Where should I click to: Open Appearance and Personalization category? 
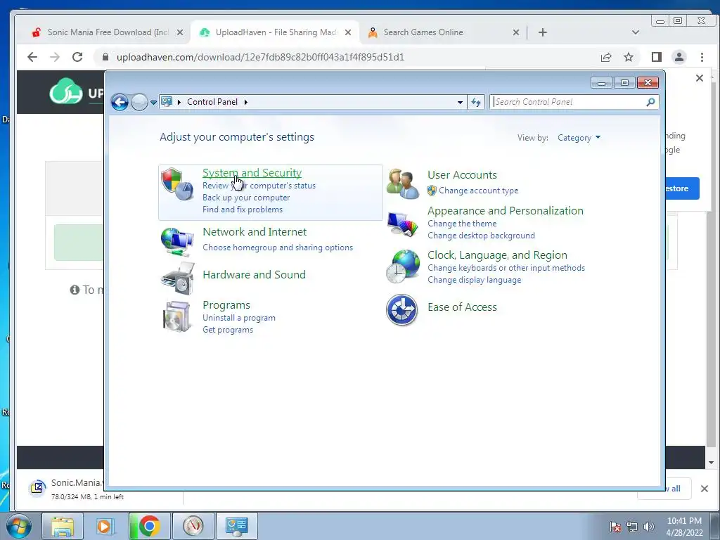[x=506, y=211]
